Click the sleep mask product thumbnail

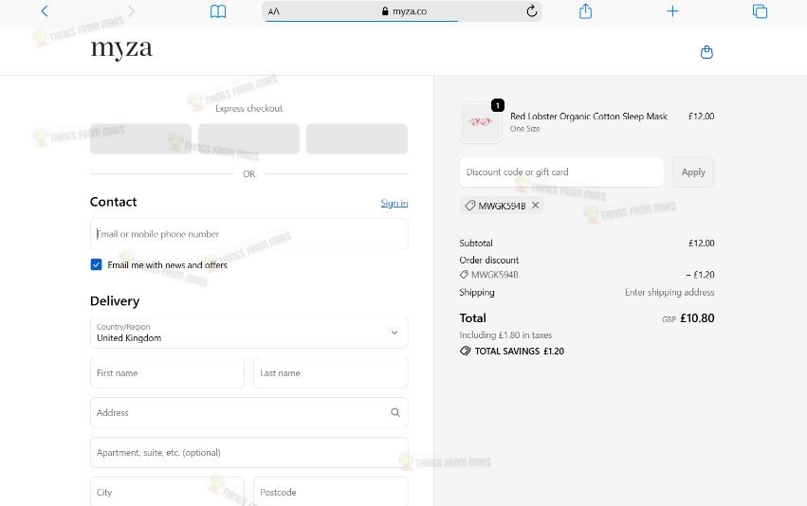pos(480,122)
